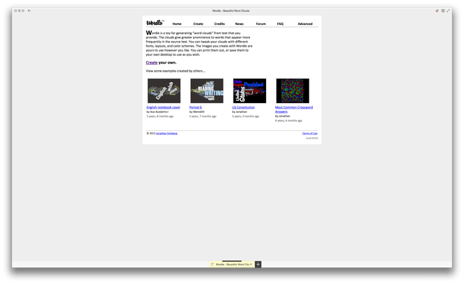464x284 pixels.
Task: Open the News section
Action: pos(240,24)
